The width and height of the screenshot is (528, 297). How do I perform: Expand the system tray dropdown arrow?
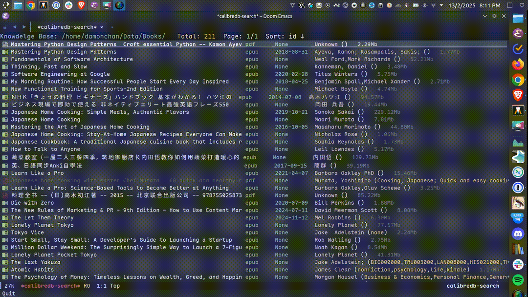pos(440,5)
